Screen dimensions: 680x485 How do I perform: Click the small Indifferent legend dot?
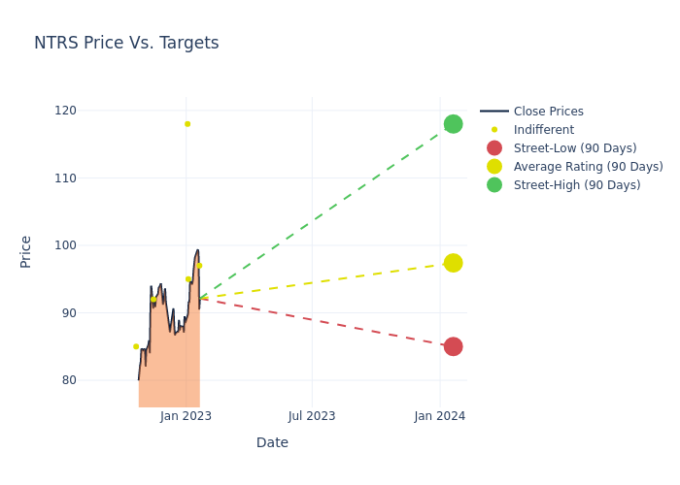pos(494,130)
